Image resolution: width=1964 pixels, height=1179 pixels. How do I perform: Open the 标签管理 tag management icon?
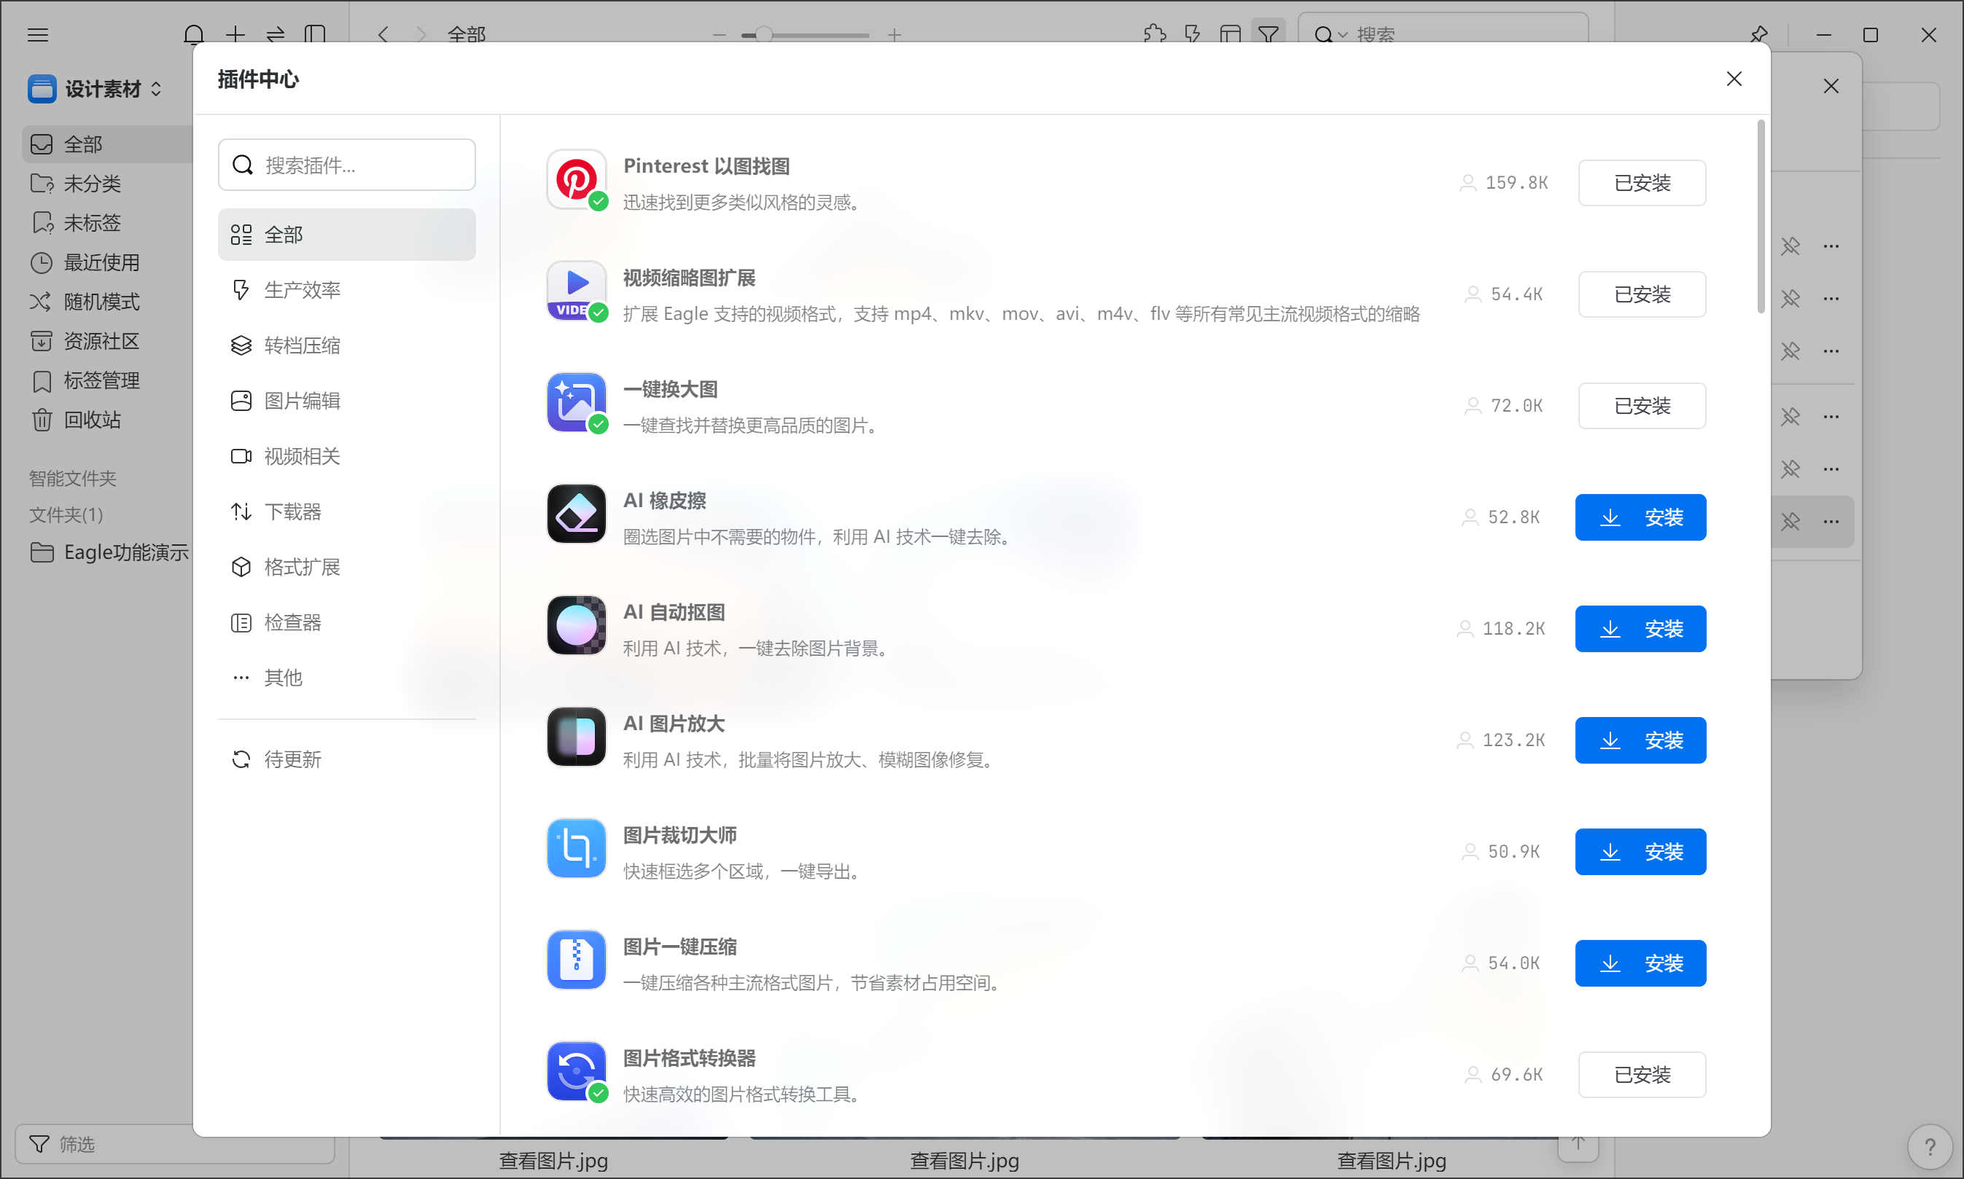(42, 380)
